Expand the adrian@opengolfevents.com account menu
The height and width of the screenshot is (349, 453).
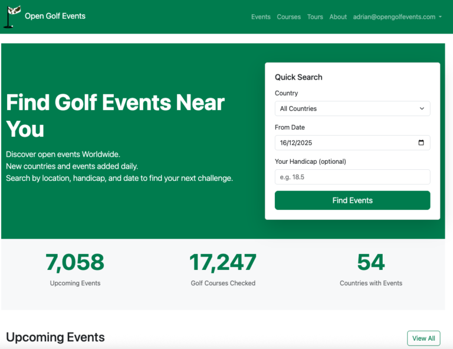[x=397, y=17]
